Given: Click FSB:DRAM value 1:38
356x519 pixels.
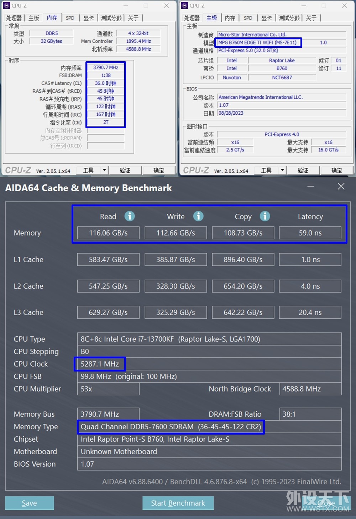Looking at the screenshot, I should click(106, 75).
